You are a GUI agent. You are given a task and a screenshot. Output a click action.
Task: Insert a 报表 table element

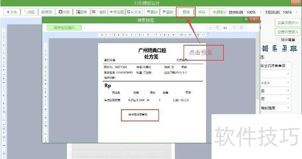[x=46, y=12]
